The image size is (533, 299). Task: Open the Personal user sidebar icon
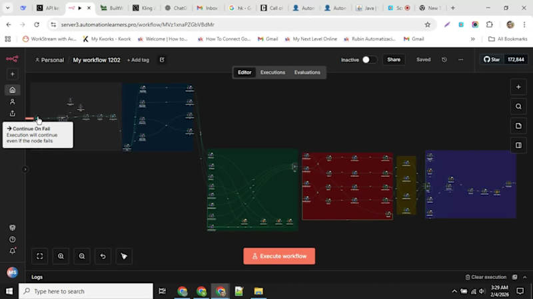coord(13,102)
